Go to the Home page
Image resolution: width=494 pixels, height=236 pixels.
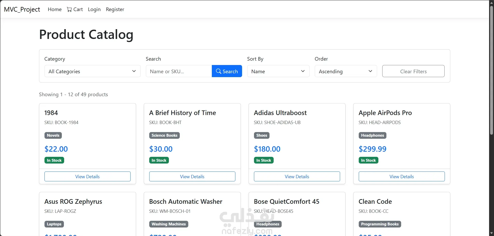pyautogui.click(x=55, y=10)
